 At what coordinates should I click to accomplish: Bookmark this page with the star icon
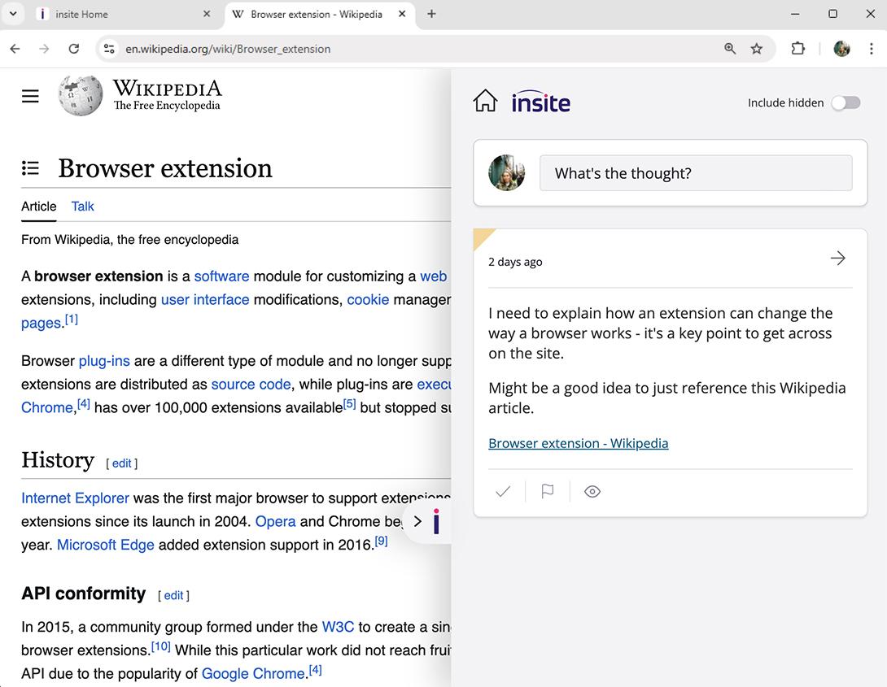756,49
